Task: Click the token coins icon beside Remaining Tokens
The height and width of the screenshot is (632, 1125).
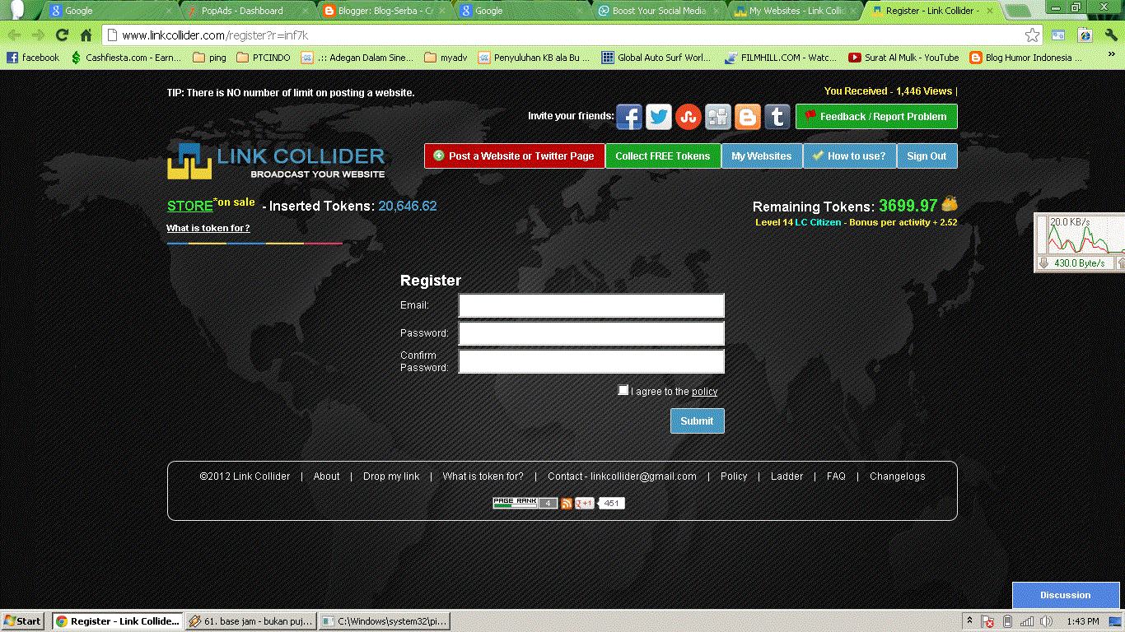Action: pos(950,203)
